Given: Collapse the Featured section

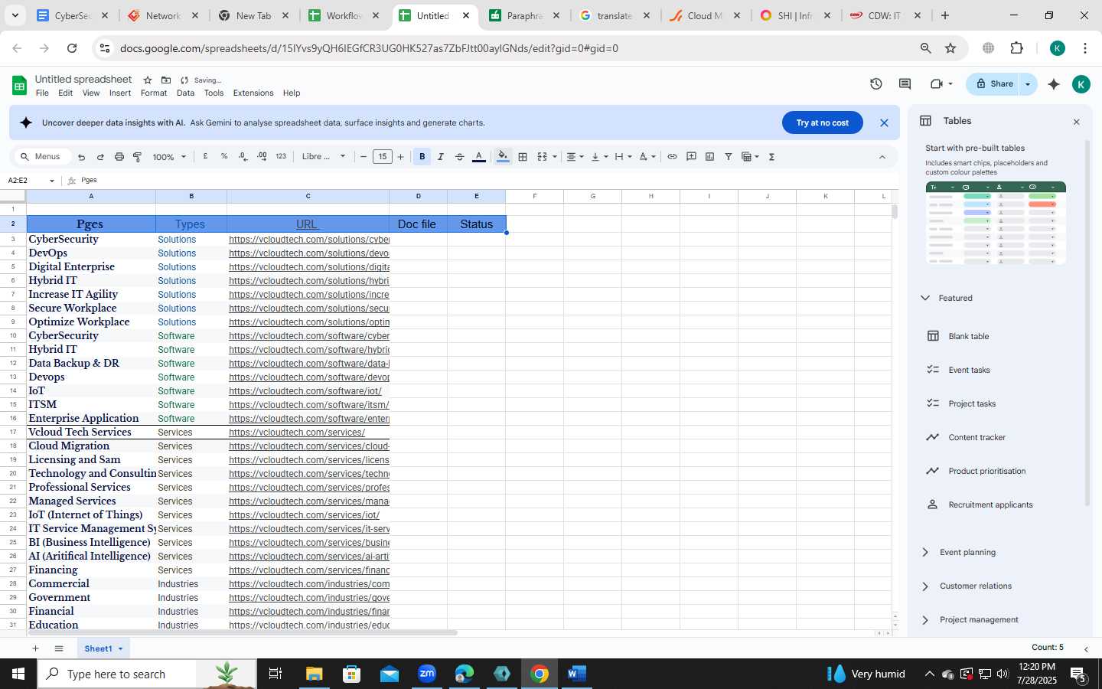Looking at the screenshot, I should [x=925, y=298].
